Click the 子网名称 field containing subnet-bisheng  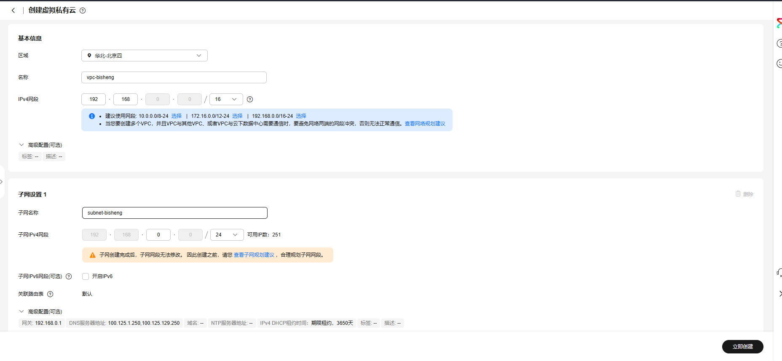point(174,213)
